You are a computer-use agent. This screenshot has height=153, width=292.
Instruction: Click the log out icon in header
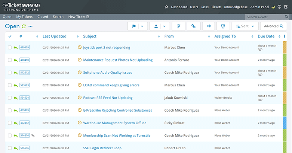point(286,7)
